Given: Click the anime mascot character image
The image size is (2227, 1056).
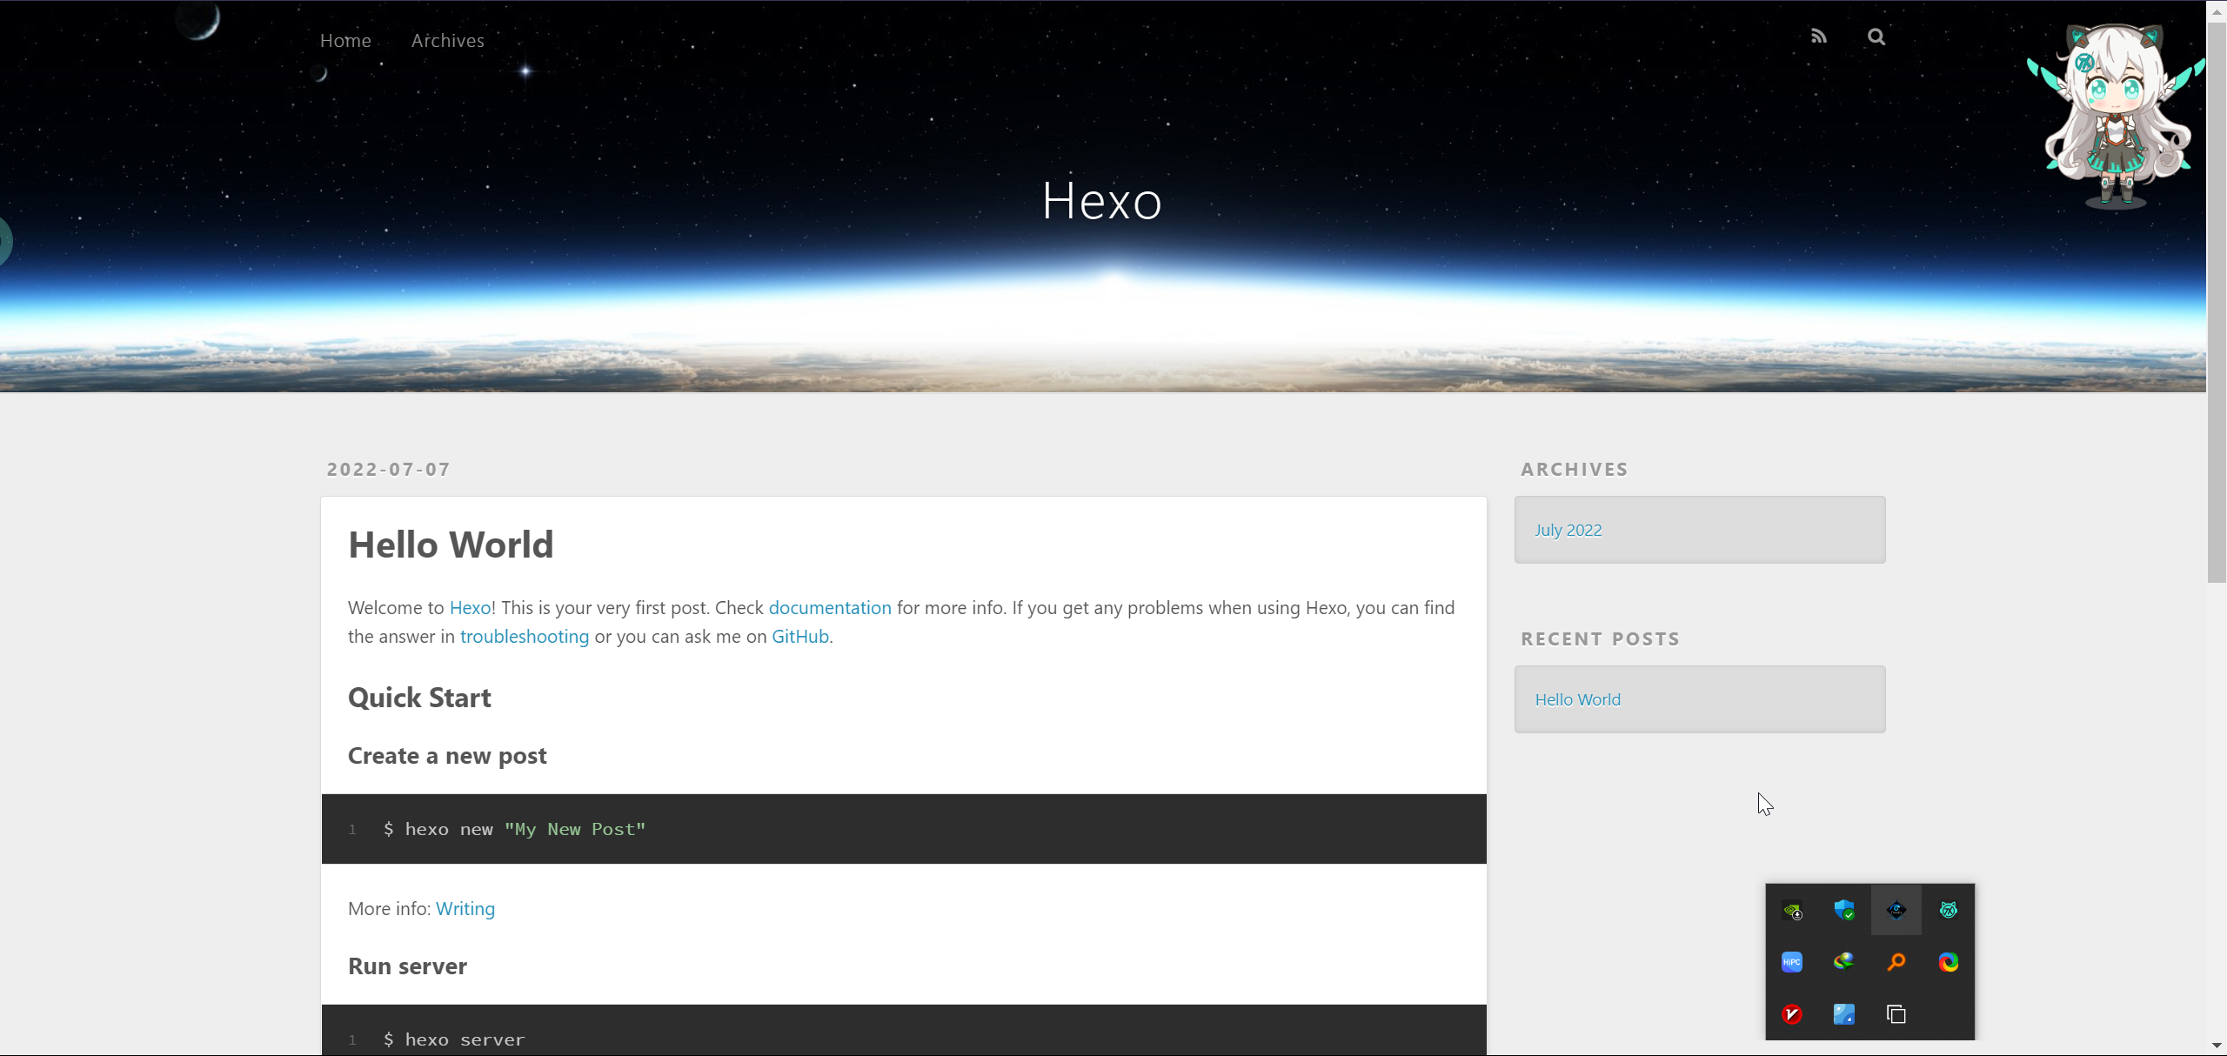Looking at the screenshot, I should (2114, 117).
